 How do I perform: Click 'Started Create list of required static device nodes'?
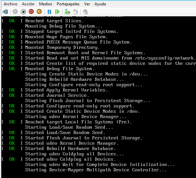point(111,64)
